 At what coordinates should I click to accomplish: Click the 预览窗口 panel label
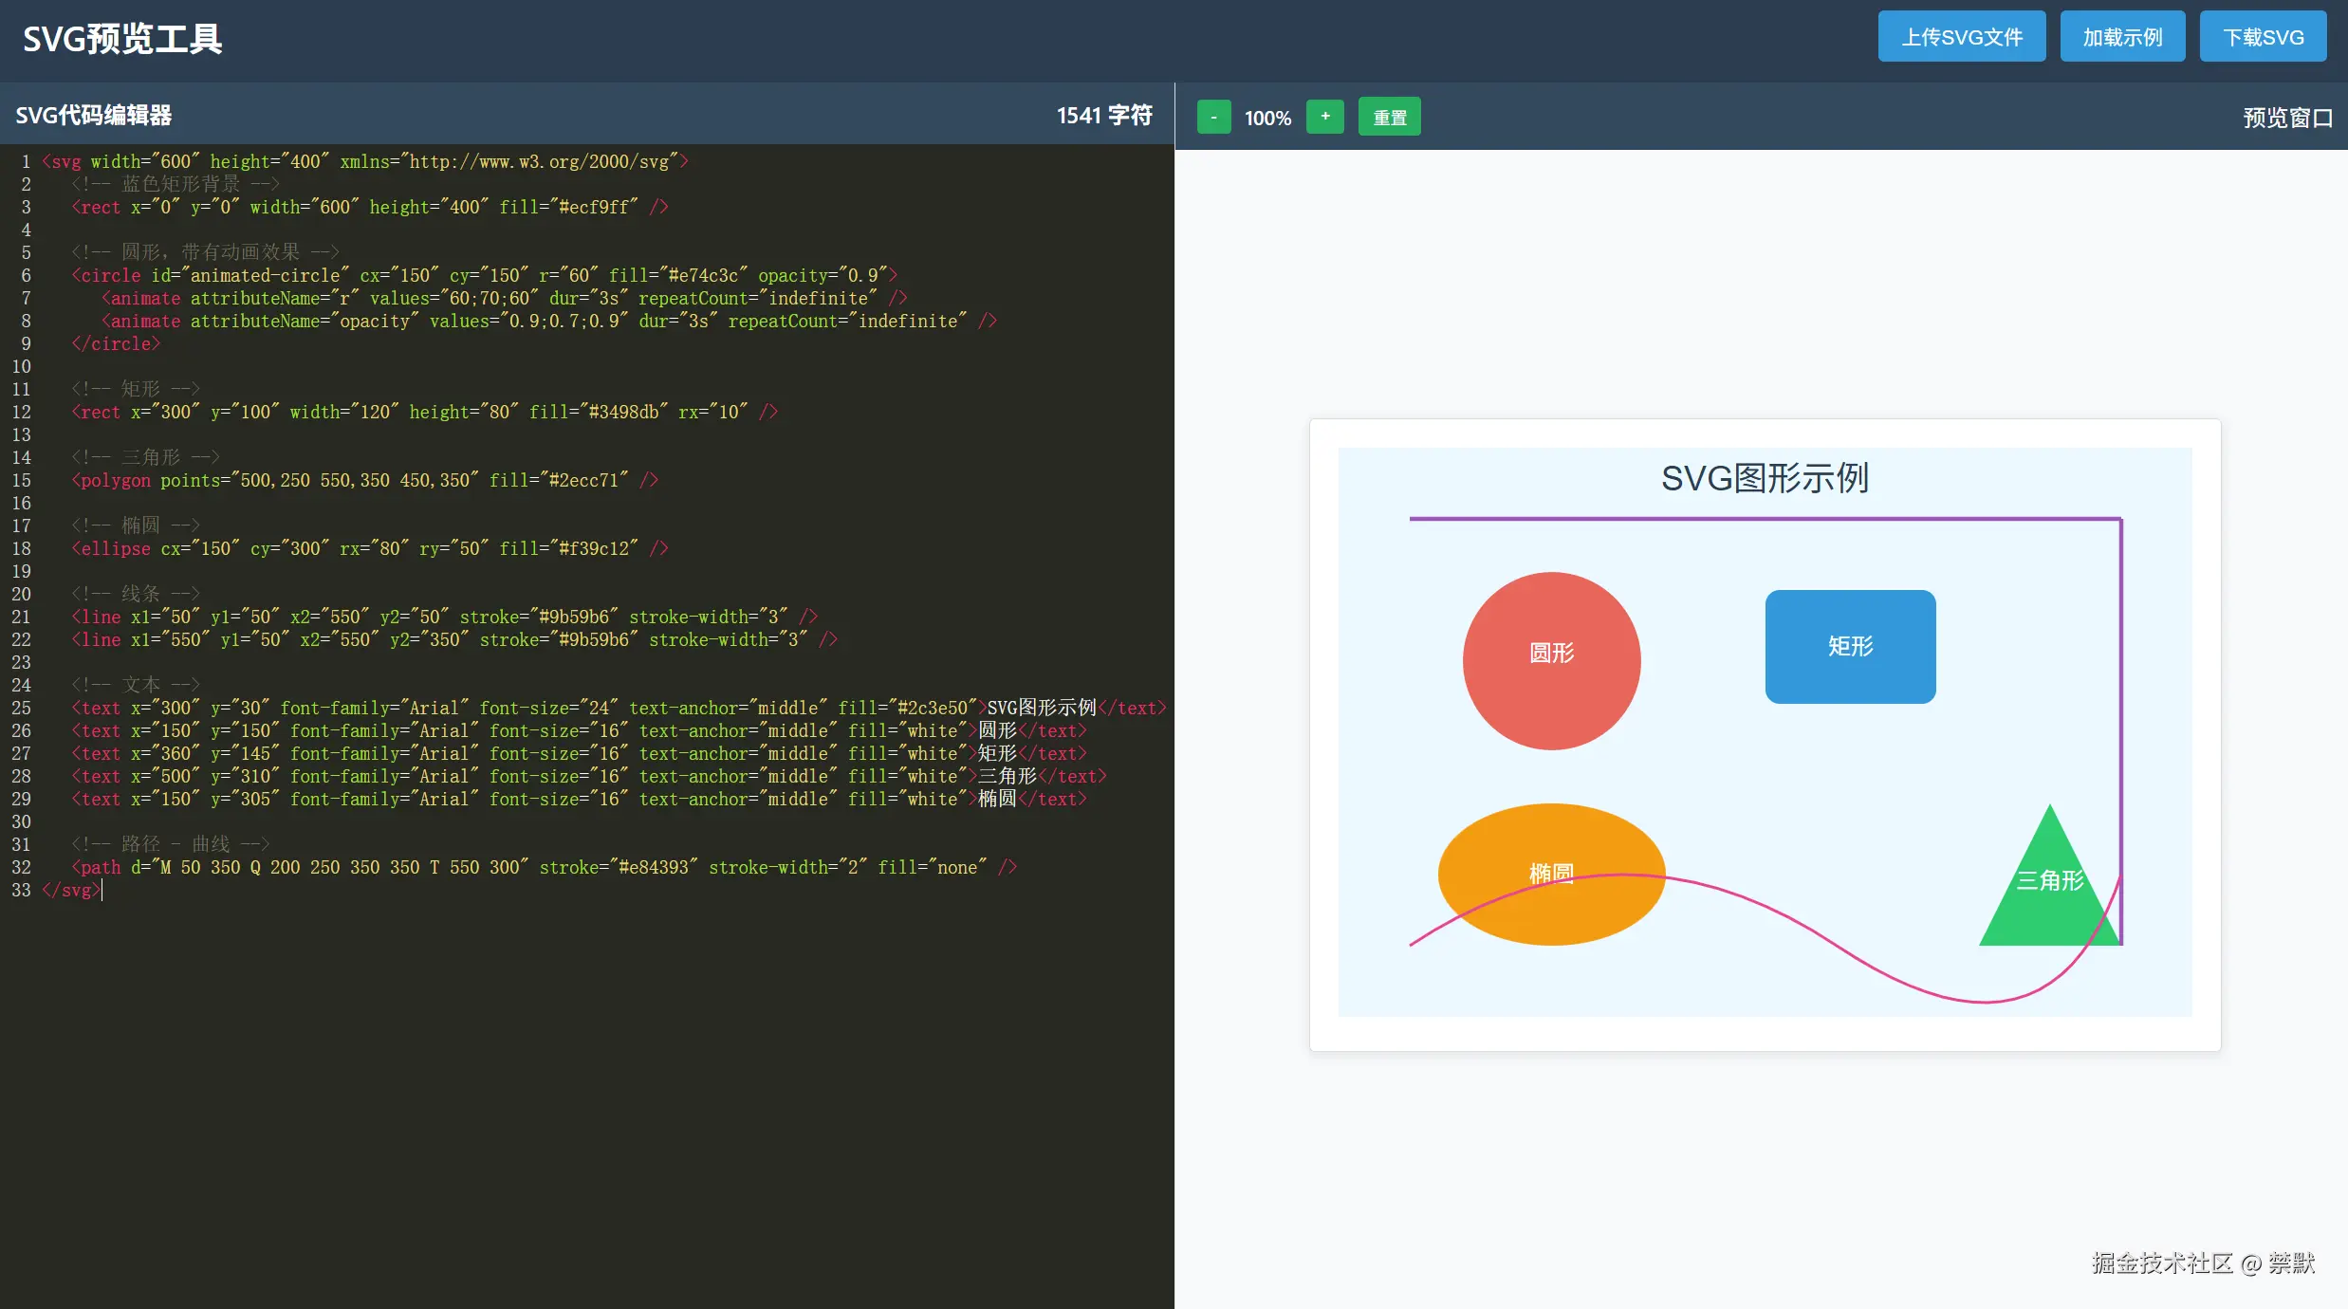(x=2286, y=118)
